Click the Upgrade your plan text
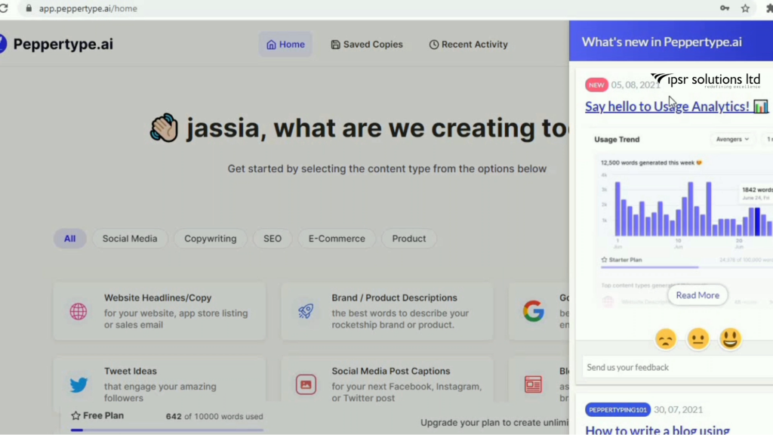Screen dimensions: 773x435 (494, 423)
